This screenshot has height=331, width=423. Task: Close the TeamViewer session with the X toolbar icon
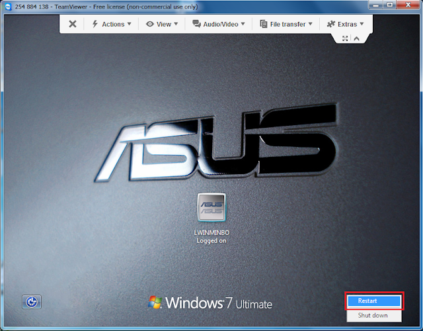tap(73, 24)
